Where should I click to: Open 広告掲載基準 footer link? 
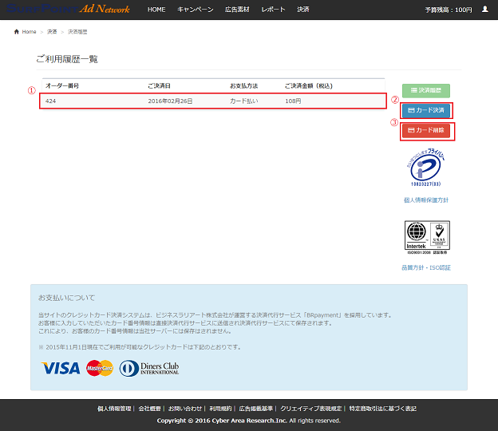255,409
